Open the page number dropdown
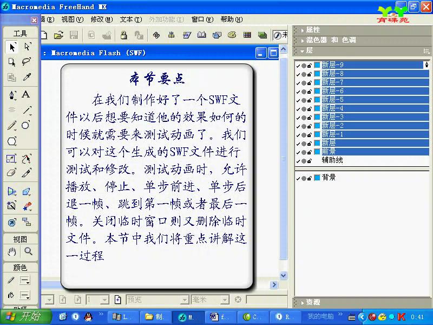The height and width of the screenshot is (325, 433). (104, 300)
